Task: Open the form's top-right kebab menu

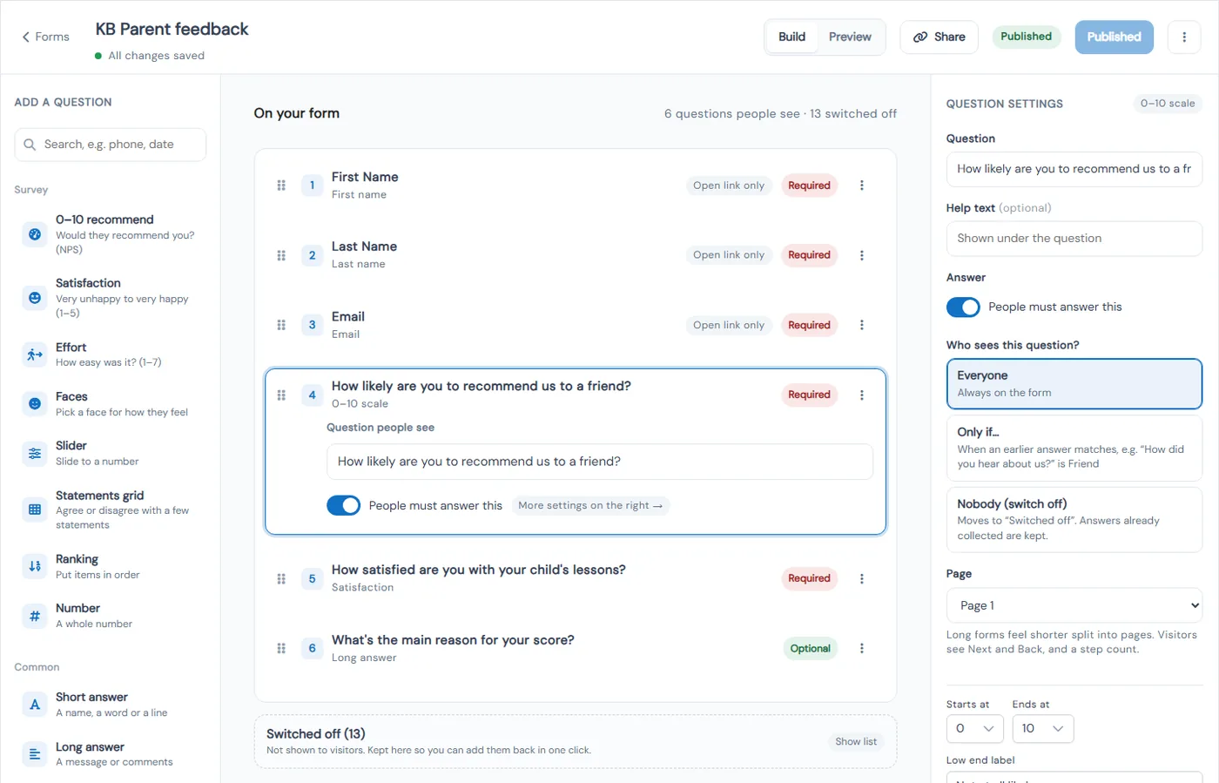Action: tap(1184, 37)
